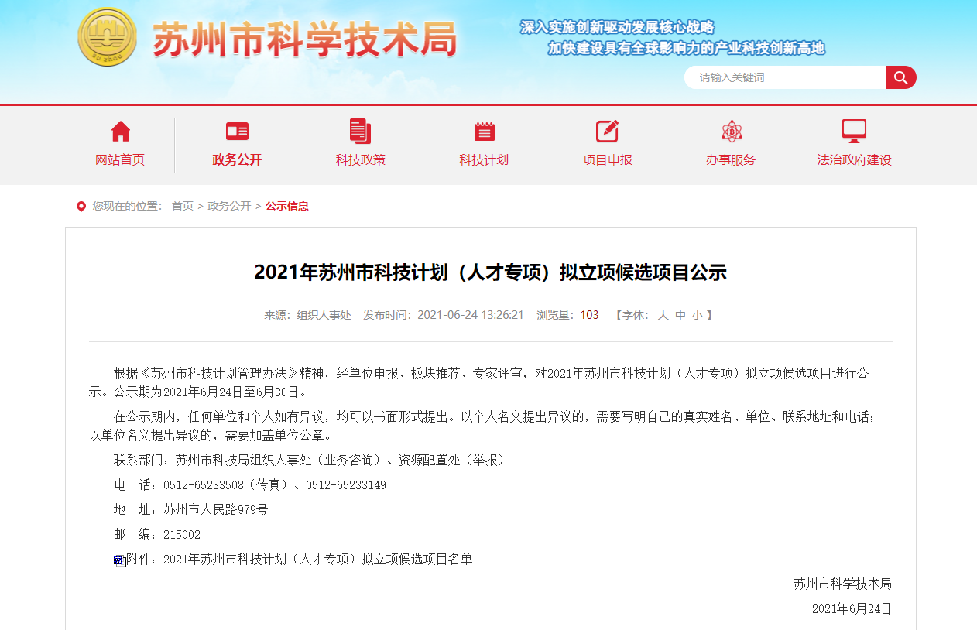Screen dimensions: 977x630
Task: Click the slogan 加快建设具有全球影响力的产业科技创新高地
Action: tap(687, 48)
